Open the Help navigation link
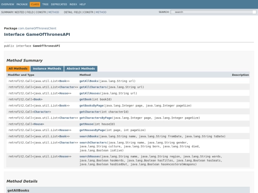This screenshot has width=258, height=193. click(83, 4)
